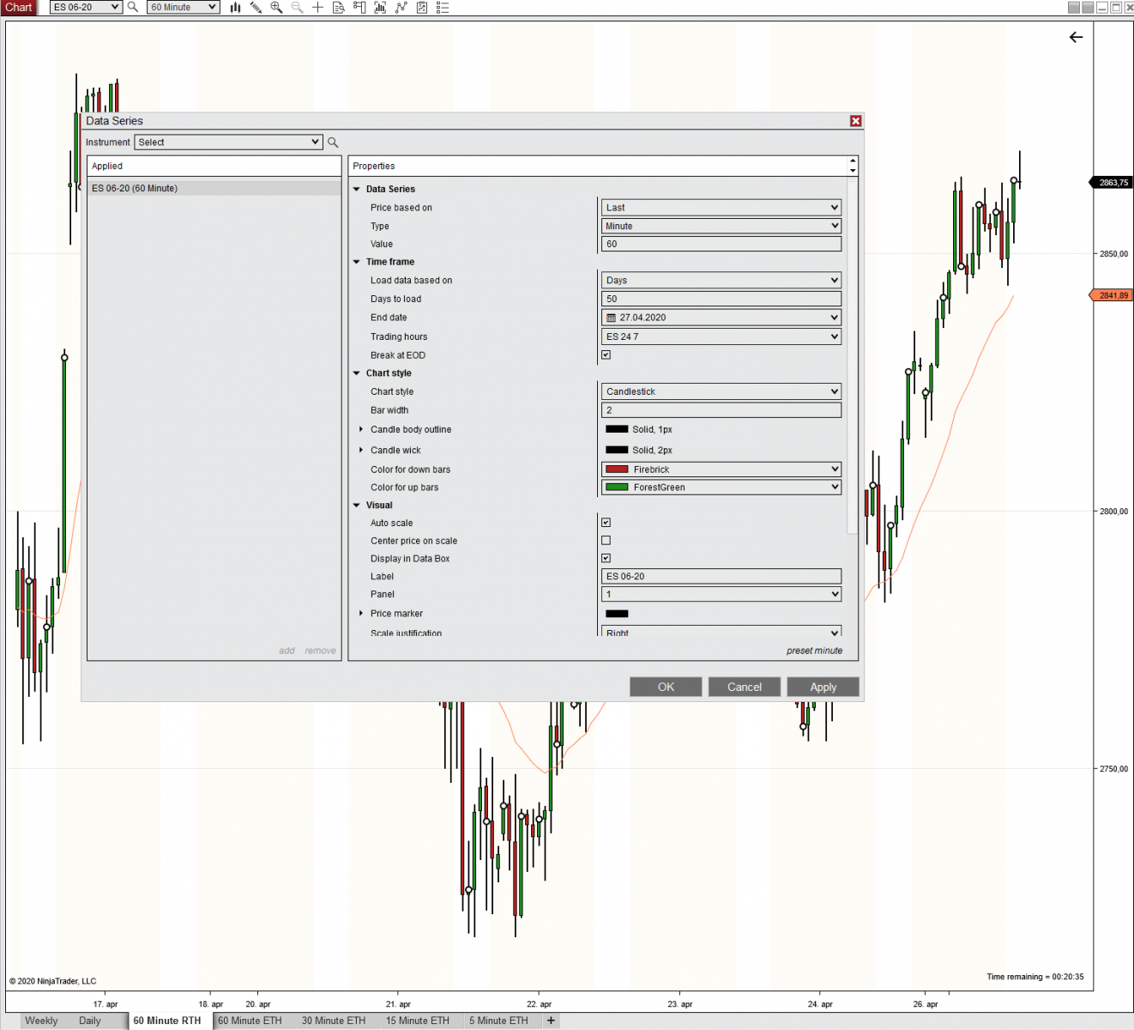Click the Cancel button
Image resolution: width=1134 pixels, height=1030 pixels.
[745, 687]
